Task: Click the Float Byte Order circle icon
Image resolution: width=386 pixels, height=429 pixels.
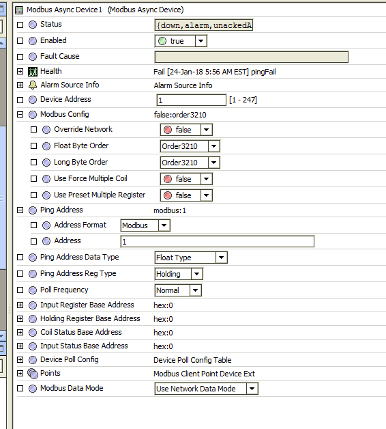Action: point(46,146)
